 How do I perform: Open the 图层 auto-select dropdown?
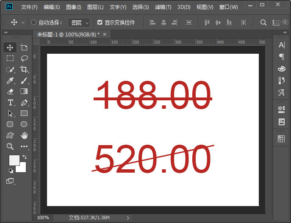(79, 22)
